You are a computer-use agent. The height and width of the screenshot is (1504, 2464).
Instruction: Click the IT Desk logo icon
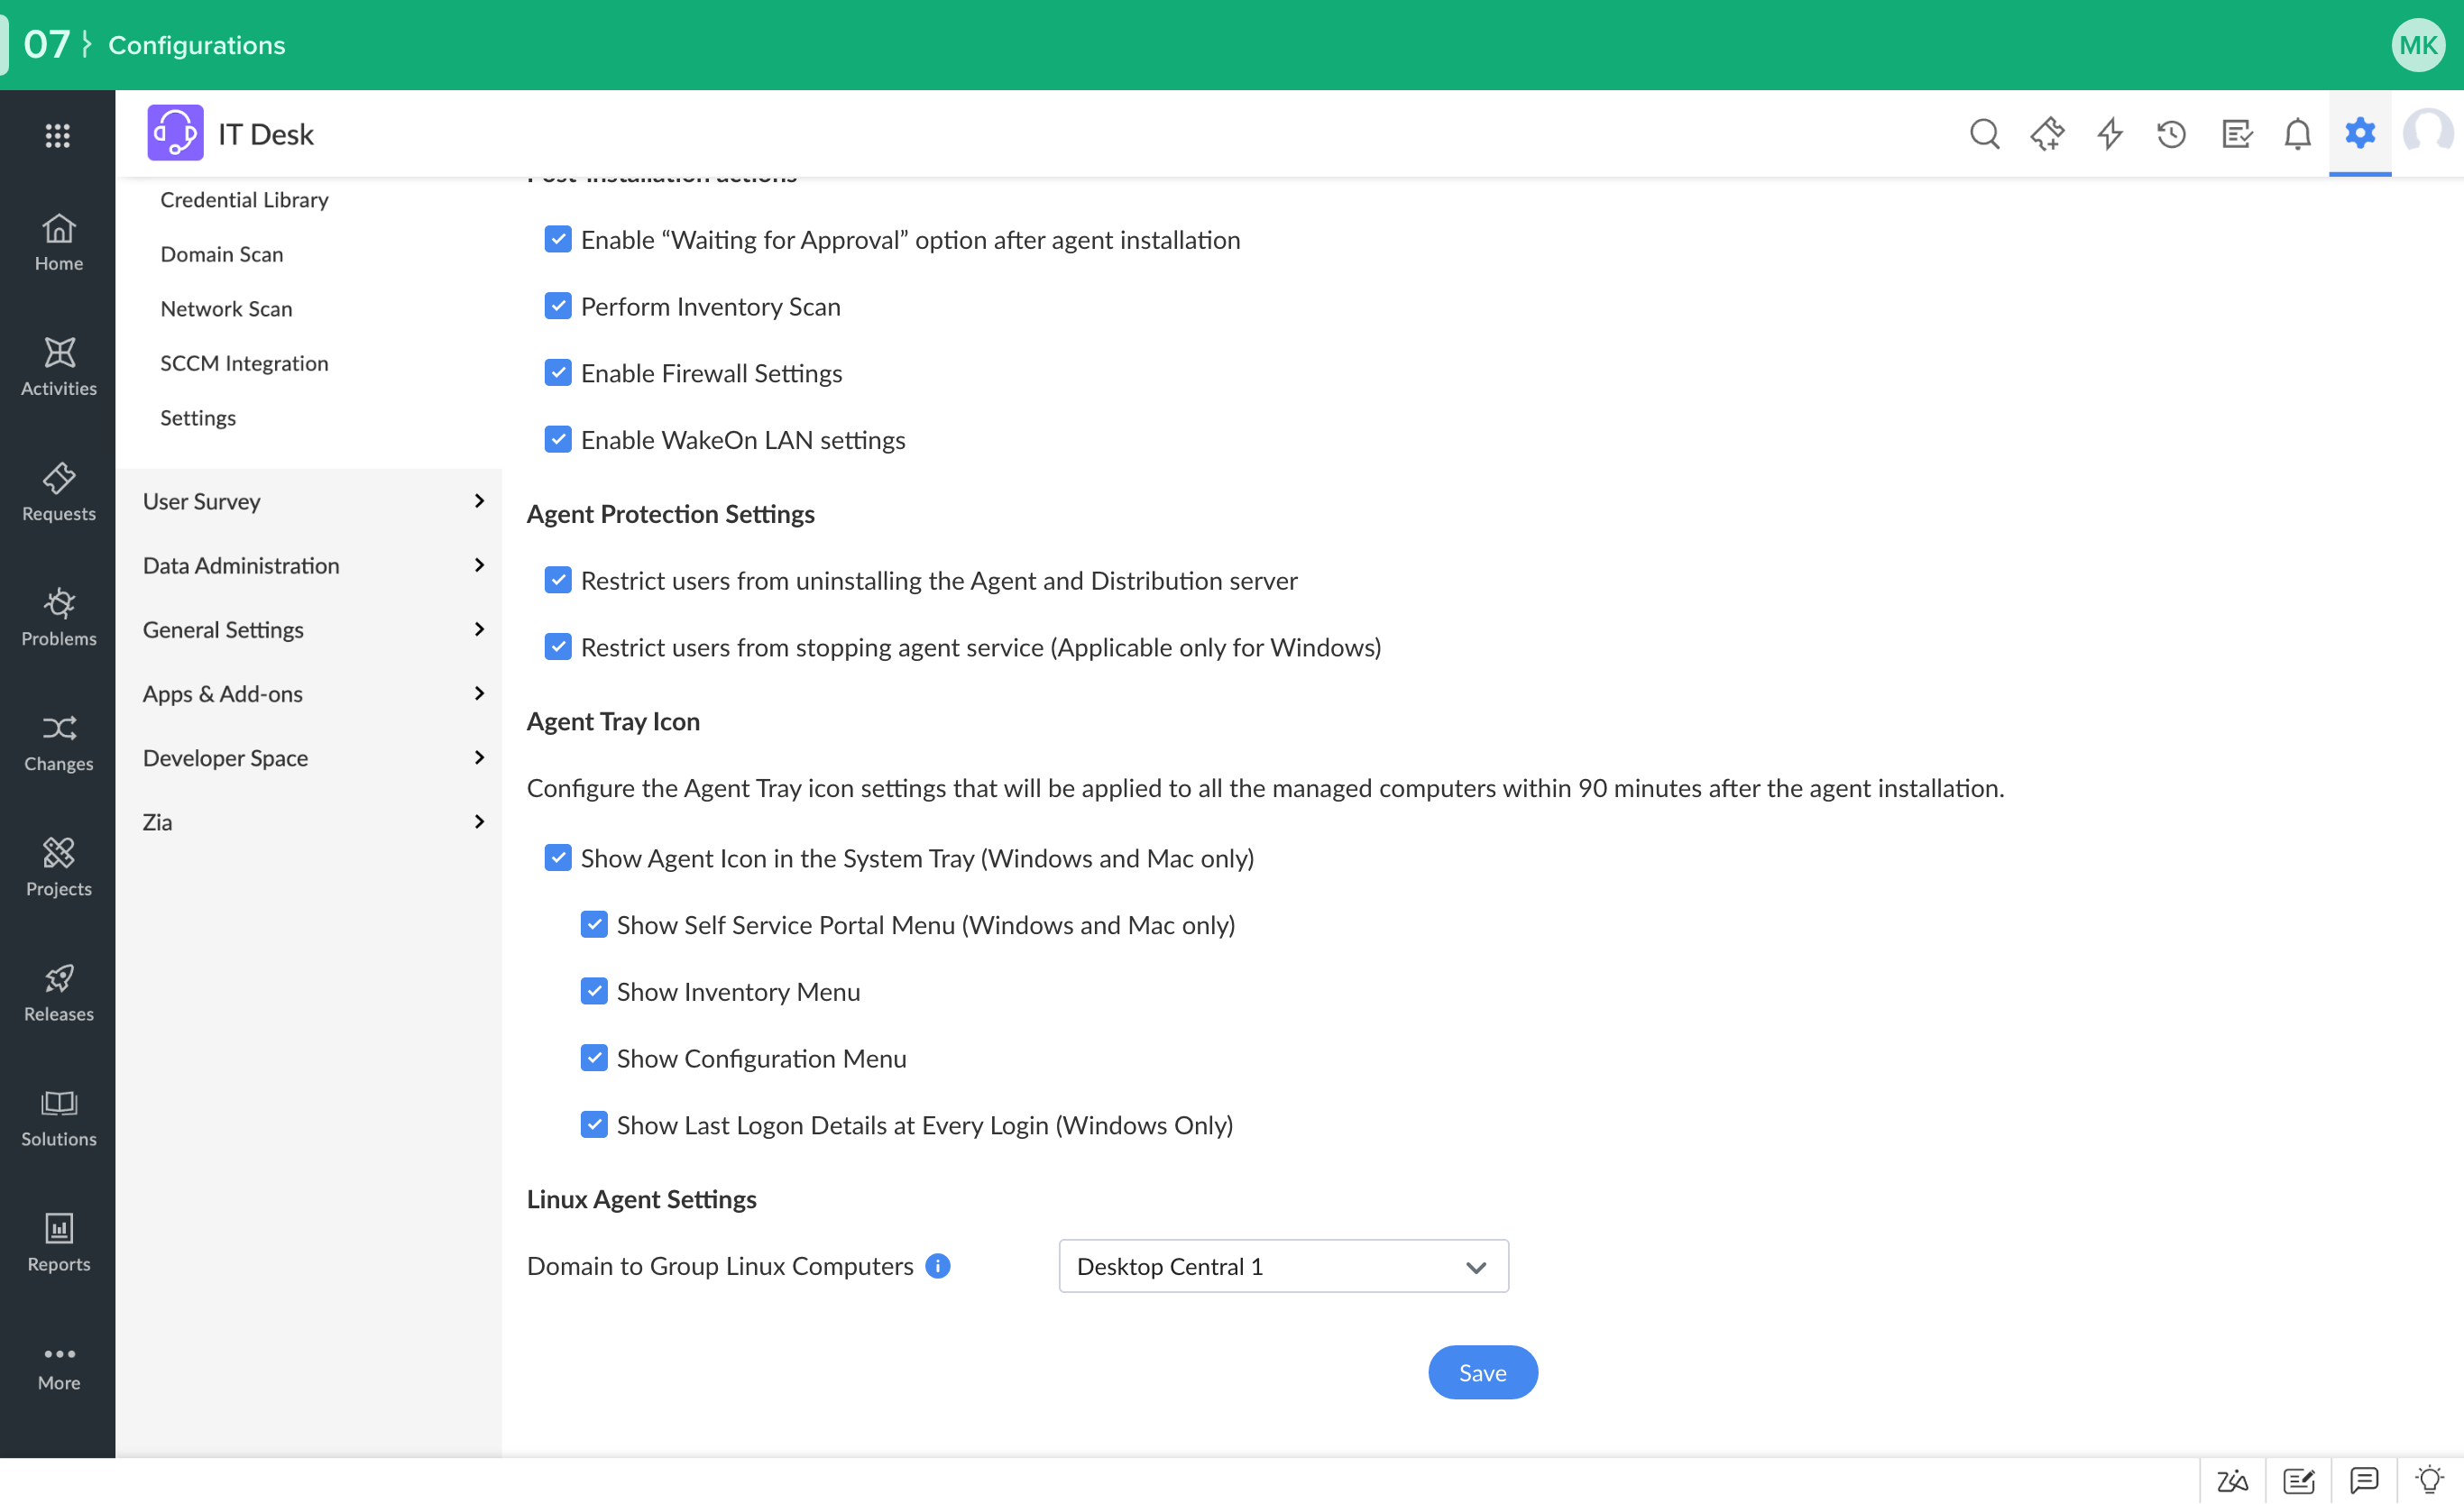(175, 133)
